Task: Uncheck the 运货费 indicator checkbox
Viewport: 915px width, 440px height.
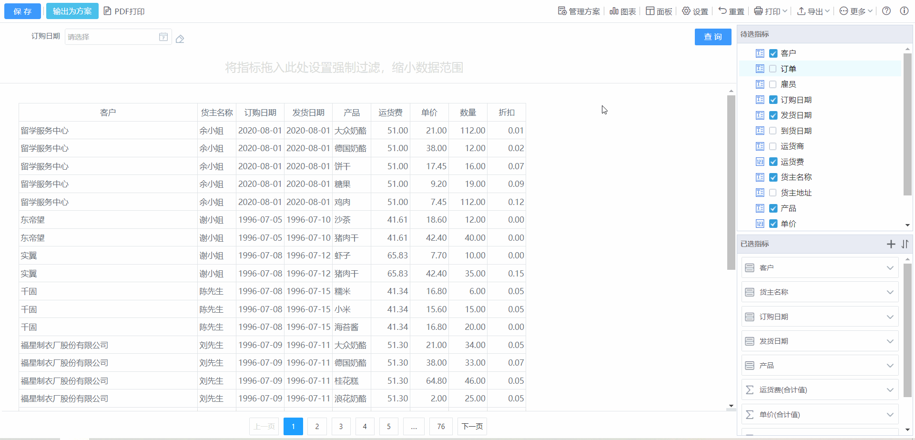Action: click(x=773, y=162)
